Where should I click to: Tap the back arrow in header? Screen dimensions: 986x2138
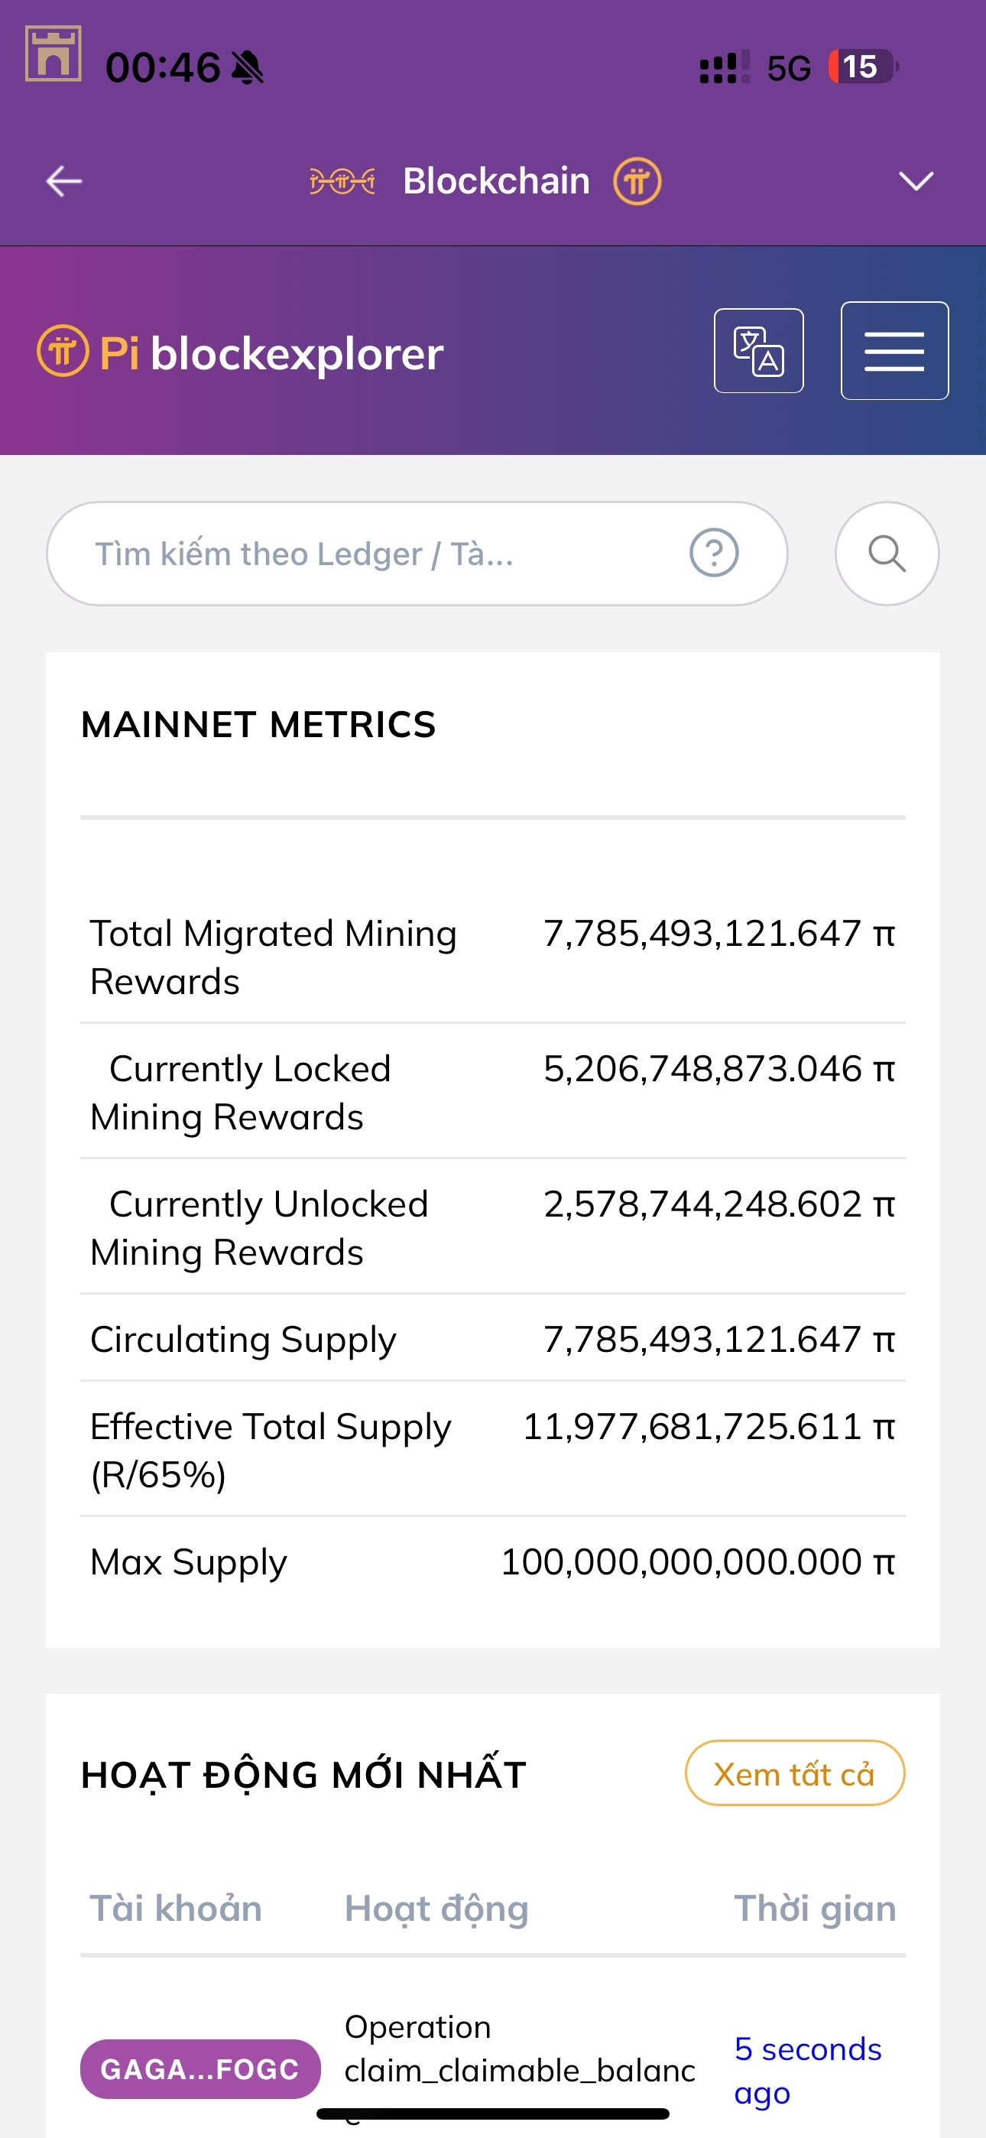(x=64, y=181)
